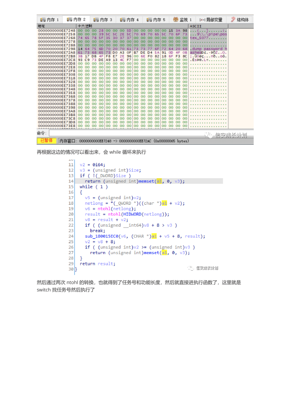Switch to the 内存 1 tab
290x411 pixels.
click(50, 20)
